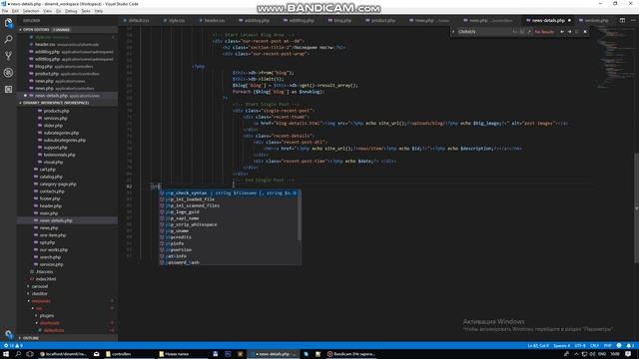Viewport: 639px width, 359px height.
Task: Open the Go menu
Action: click(58, 11)
